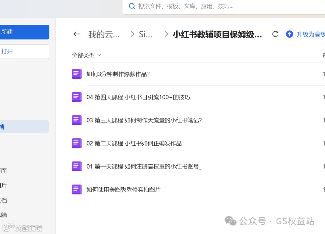The width and height of the screenshot is (325, 234).
Task: Click the back arrow in breadcrumb
Action: click(x=77, y=34)
